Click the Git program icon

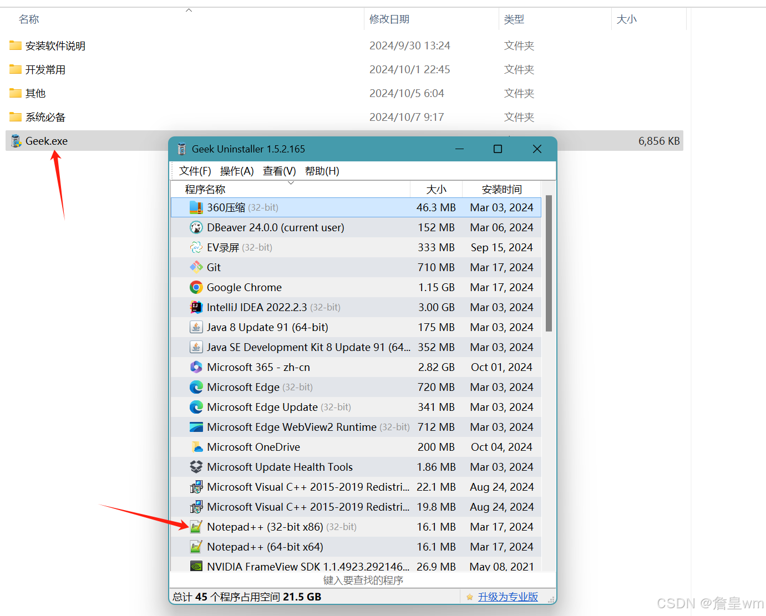coord(196,267)
